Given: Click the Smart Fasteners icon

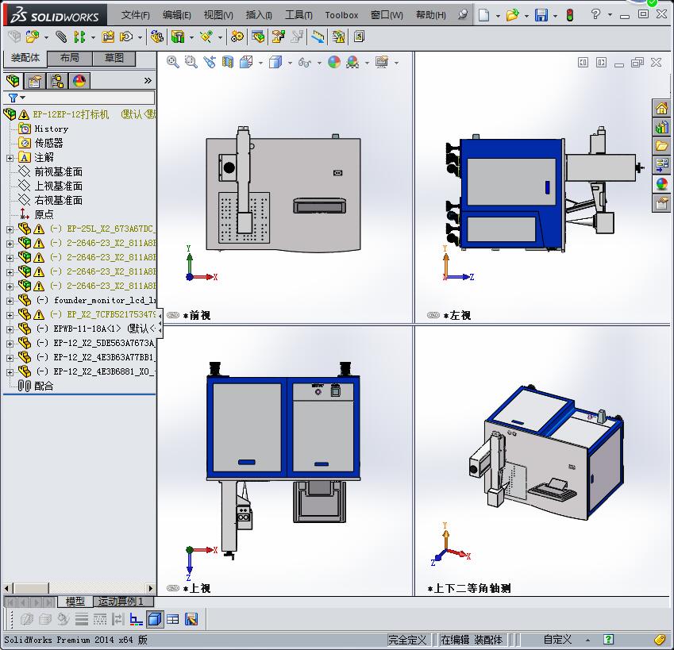Looking at the screenshot, I should (107, 37).
